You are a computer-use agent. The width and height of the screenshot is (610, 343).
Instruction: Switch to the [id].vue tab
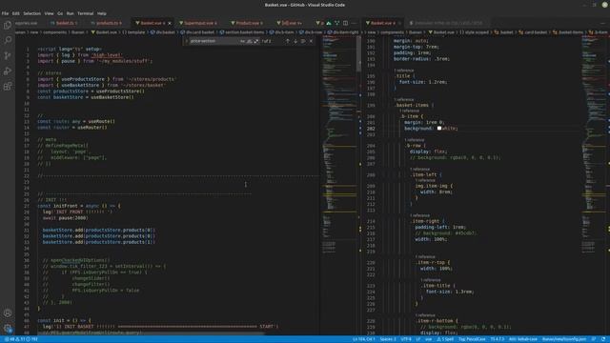(290, 23)
